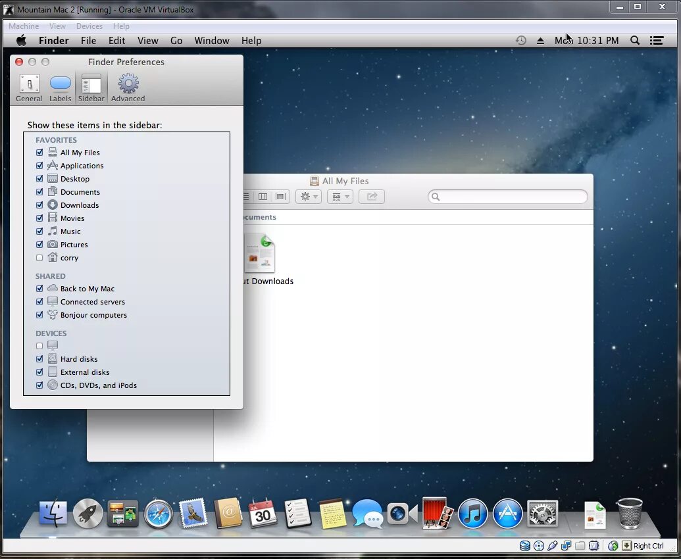Viewport: 681px width, 559px height.
Task: Toggle the External disks checkbox
Action: [x=39, y=372]
